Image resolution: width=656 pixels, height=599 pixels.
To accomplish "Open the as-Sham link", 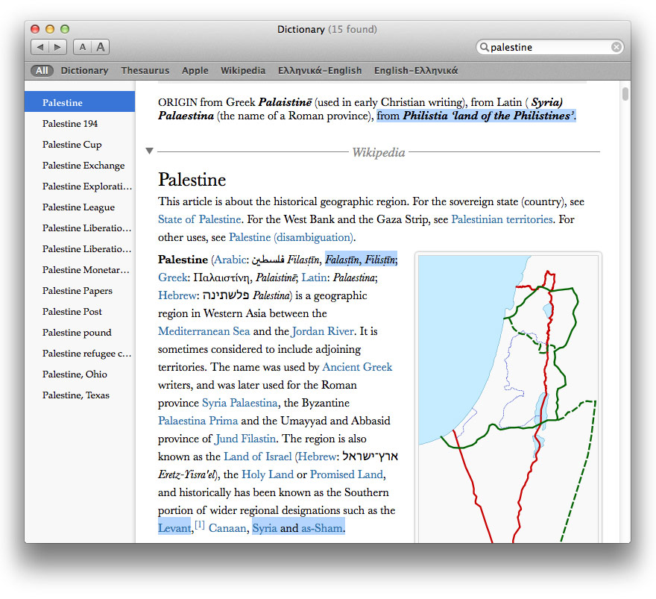I will [x=322, y=528].
